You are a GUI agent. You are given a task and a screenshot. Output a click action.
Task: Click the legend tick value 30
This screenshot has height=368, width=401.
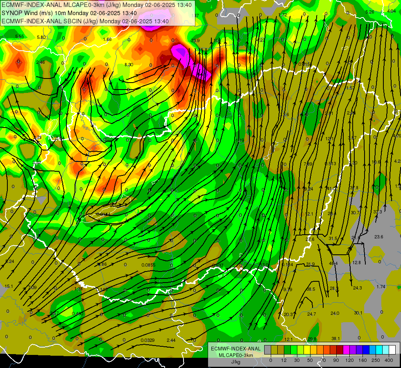[297, 360]
